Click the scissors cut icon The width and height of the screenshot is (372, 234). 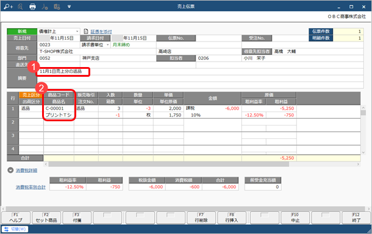[x=45, y=7]
